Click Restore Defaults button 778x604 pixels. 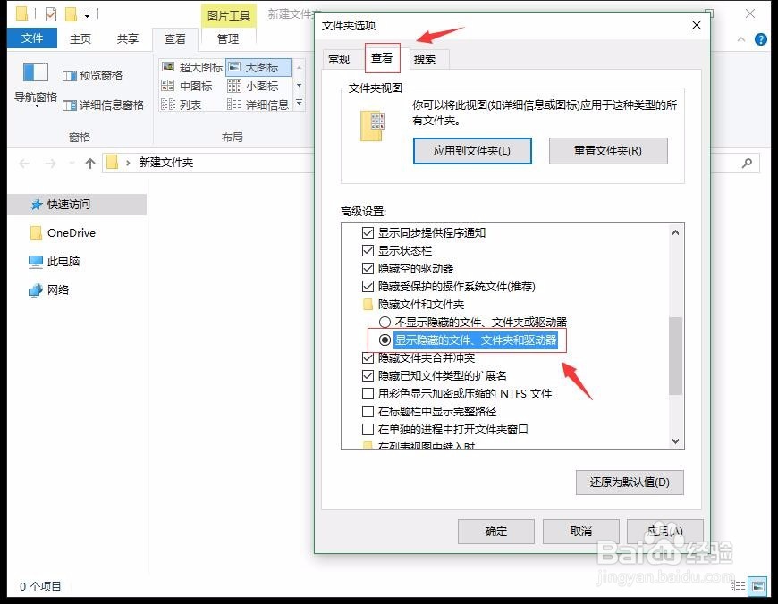pyautogui.click(x=630, y=482)
